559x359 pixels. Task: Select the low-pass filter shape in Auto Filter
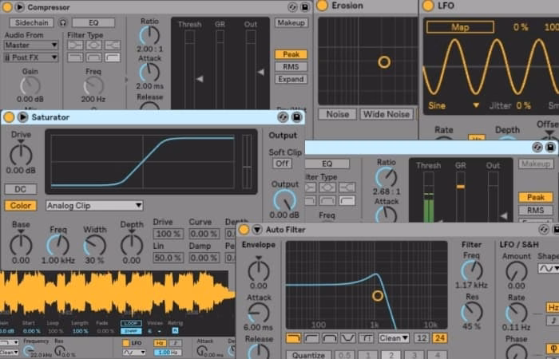[x=294, y=338]
